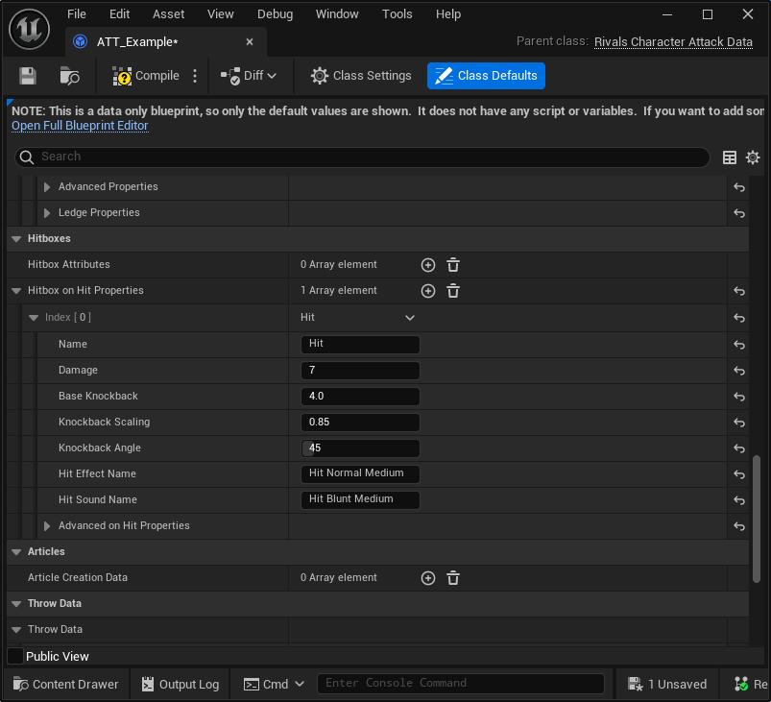Open the Debug menu
Screen dimensions: 771x702
[275, 14]
